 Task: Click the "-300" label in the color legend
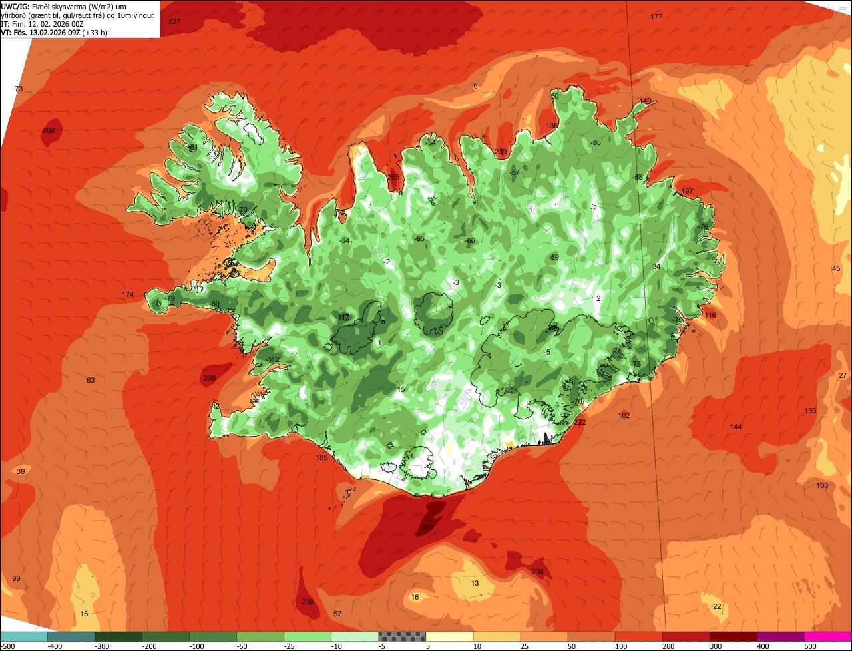(x=101, y=646)
